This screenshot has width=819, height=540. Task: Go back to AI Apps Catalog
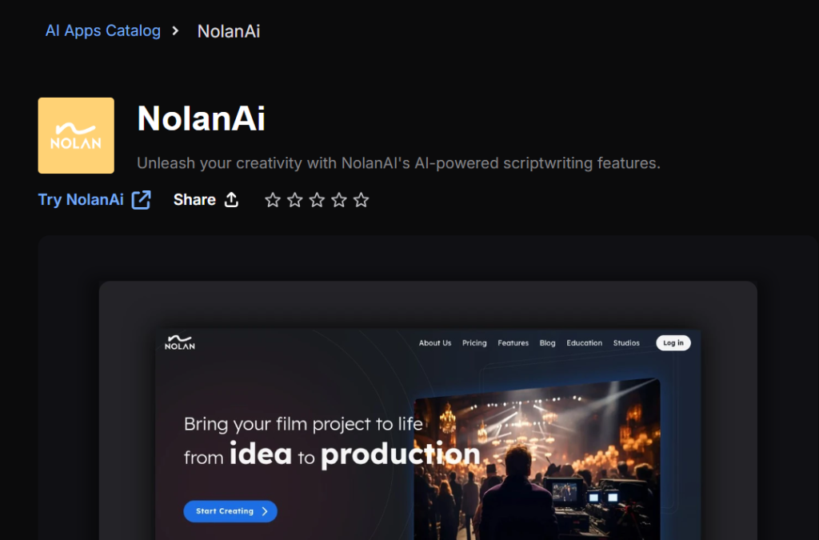point(103,31)
